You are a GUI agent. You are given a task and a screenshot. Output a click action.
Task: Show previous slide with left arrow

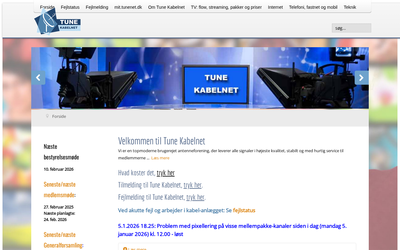coord(38,77)
